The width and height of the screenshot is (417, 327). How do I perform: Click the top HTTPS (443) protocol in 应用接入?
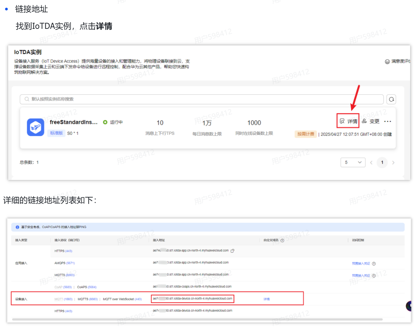63,251
